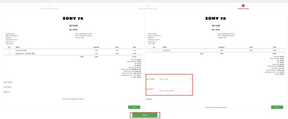Select the 'Confirm invoices' step label
Image resolution: width=288 pixels, height=119 pixels.
click(243, 9)
